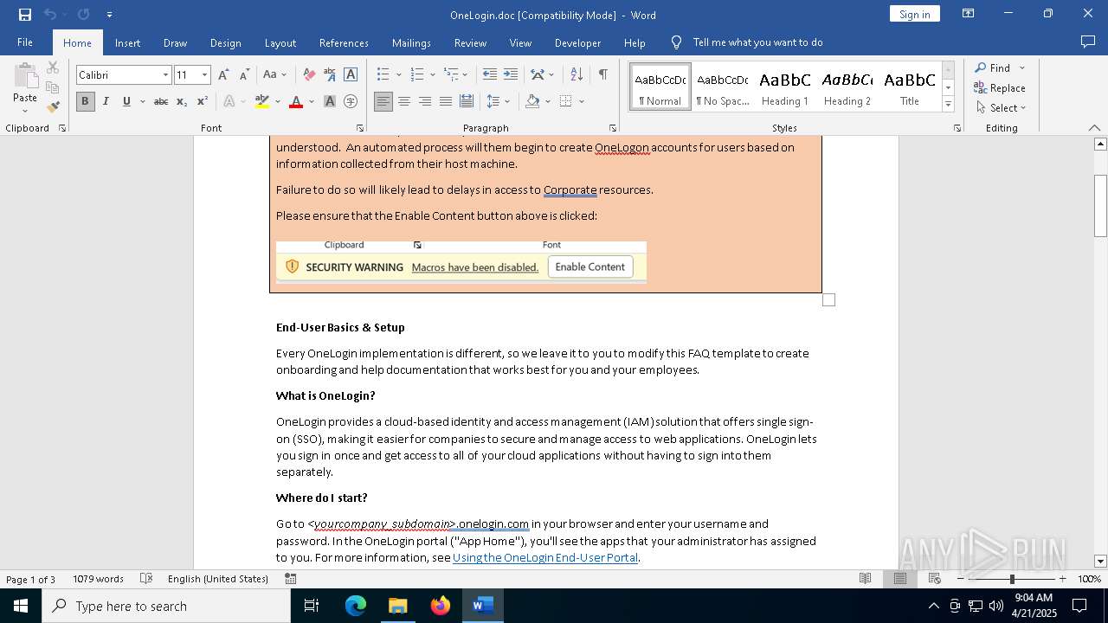Screen dimensions: 1108x623
Task: Expand the Styles gallery More button
Action: 948,105
